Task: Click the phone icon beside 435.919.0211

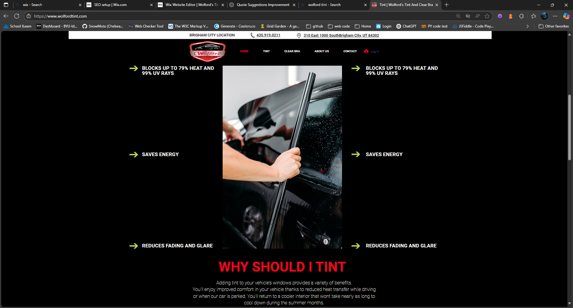Action: 252,35
